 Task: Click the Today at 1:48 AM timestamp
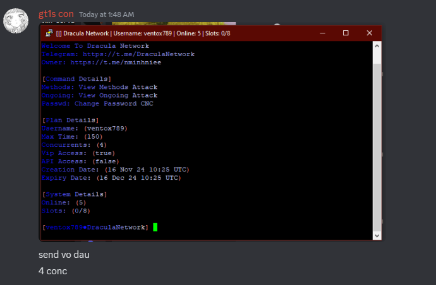(x=106, y=15)
